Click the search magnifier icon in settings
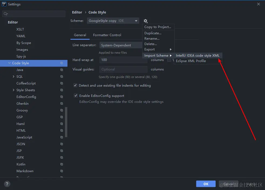265x190 pixels. [6, 14]
